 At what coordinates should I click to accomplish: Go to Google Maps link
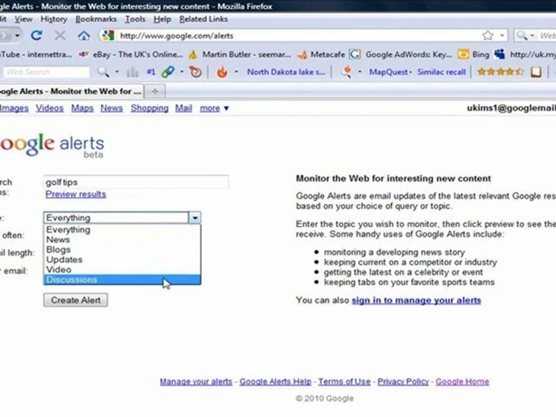[82, 108]
